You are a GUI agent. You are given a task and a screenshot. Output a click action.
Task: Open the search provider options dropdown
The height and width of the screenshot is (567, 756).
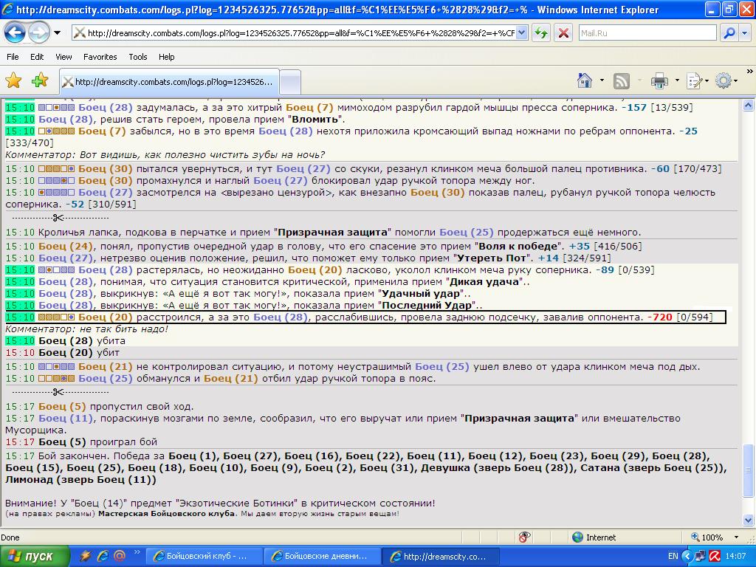click(x=745, y=32)
